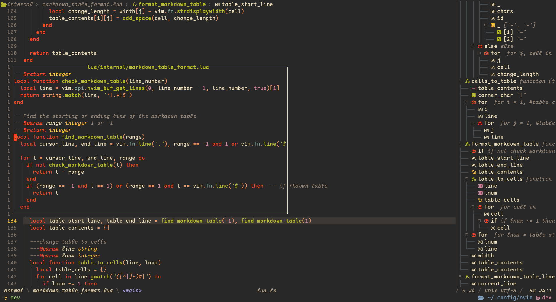
Task: Click the yellow array icon beside "_ ['-', '-']"
Action: pyautogui.click(x=493, y=25)
